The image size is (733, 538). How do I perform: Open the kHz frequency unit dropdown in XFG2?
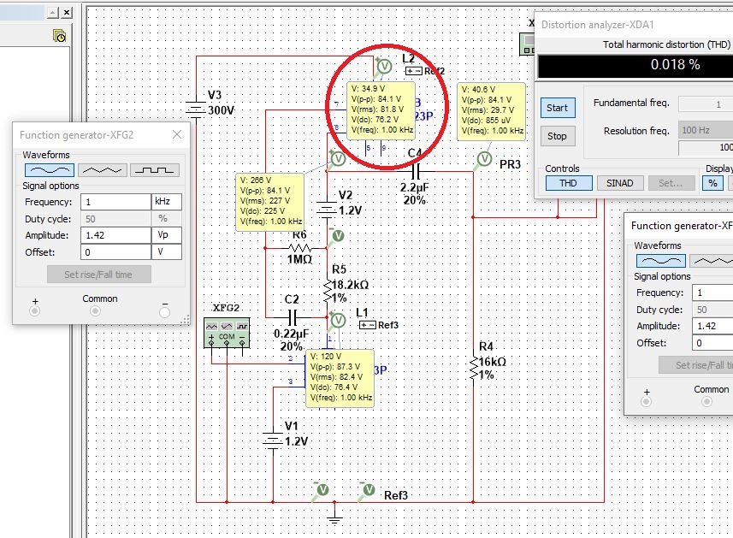click(167, 202)
